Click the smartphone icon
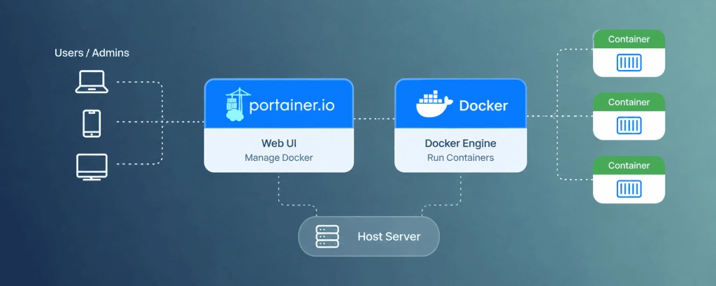The height and width of the screenshot is (286, 716). click(x=92, y=123)
